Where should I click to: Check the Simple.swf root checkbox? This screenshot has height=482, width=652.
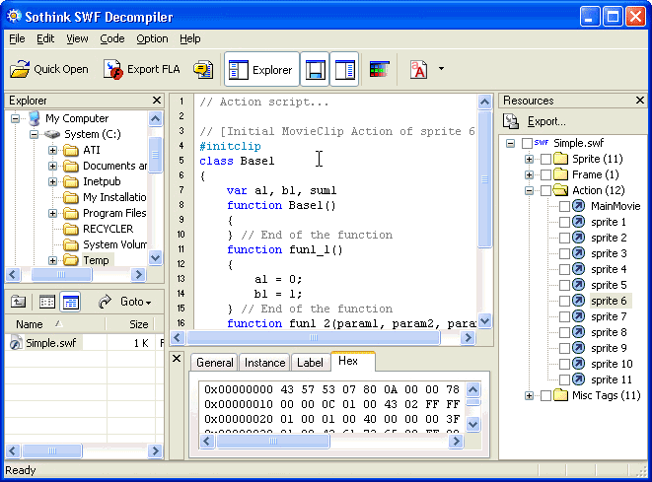tap(527, 143)
